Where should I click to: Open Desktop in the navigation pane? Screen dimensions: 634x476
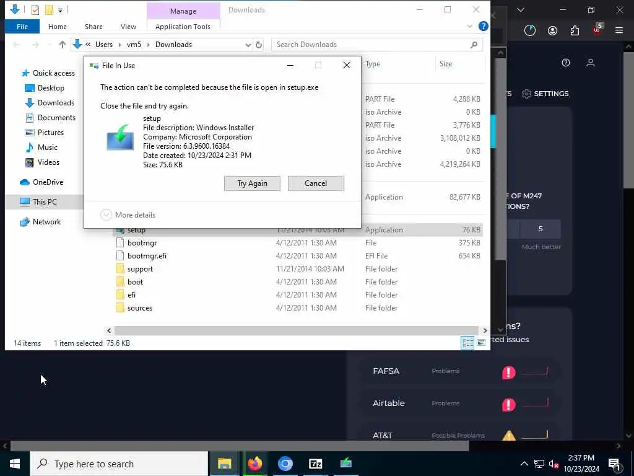click(x=45, y=88)
